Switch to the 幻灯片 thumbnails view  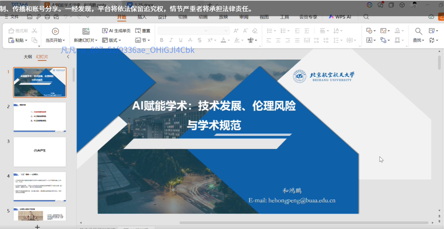42,57
